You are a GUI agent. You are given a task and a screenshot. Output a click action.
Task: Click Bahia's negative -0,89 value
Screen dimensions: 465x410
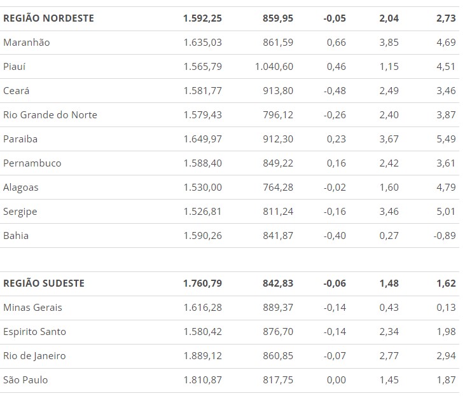coord(444,236)
